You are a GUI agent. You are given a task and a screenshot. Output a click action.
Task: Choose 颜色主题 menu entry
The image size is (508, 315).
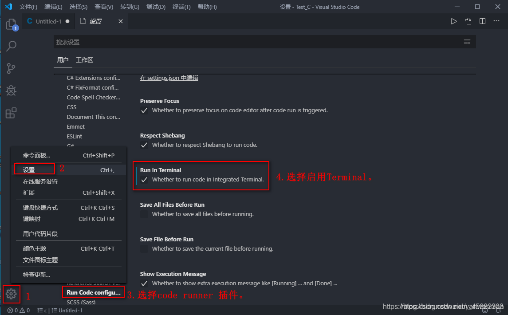click(69, 248)
